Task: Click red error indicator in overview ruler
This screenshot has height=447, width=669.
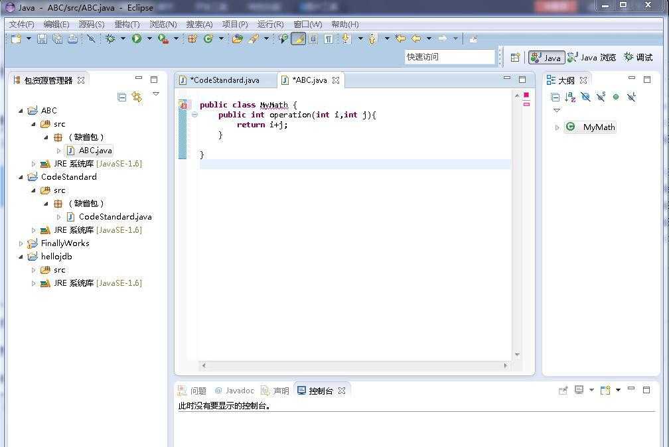Action: click(526, 95)
